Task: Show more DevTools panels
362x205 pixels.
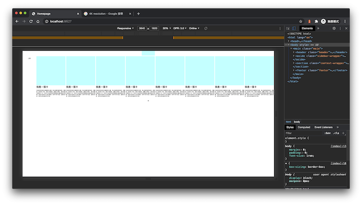Action: point(318,28)
